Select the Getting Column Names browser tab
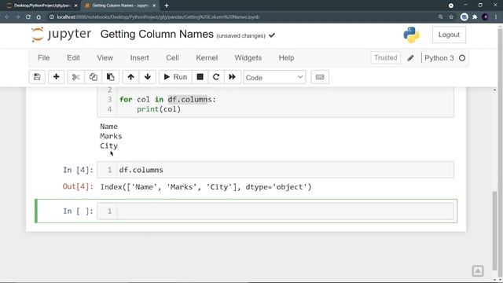The height and width of the screenshot is (283, 503). [119, 6]
